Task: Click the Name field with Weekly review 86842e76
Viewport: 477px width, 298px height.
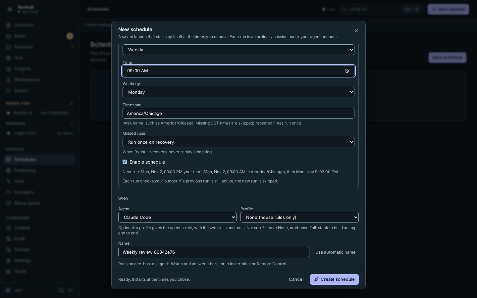Action: point(214,252)
